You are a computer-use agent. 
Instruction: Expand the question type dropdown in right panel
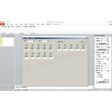tap(105, 53)
